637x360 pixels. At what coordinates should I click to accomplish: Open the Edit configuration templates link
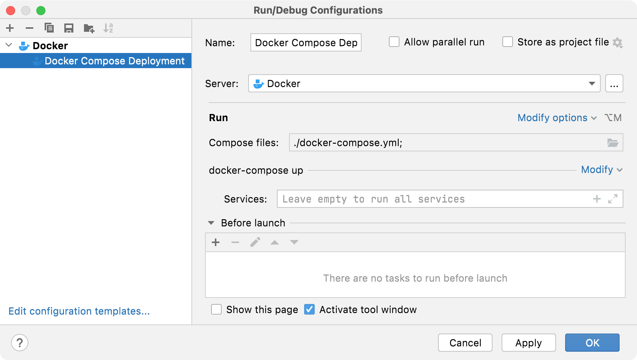79,311
